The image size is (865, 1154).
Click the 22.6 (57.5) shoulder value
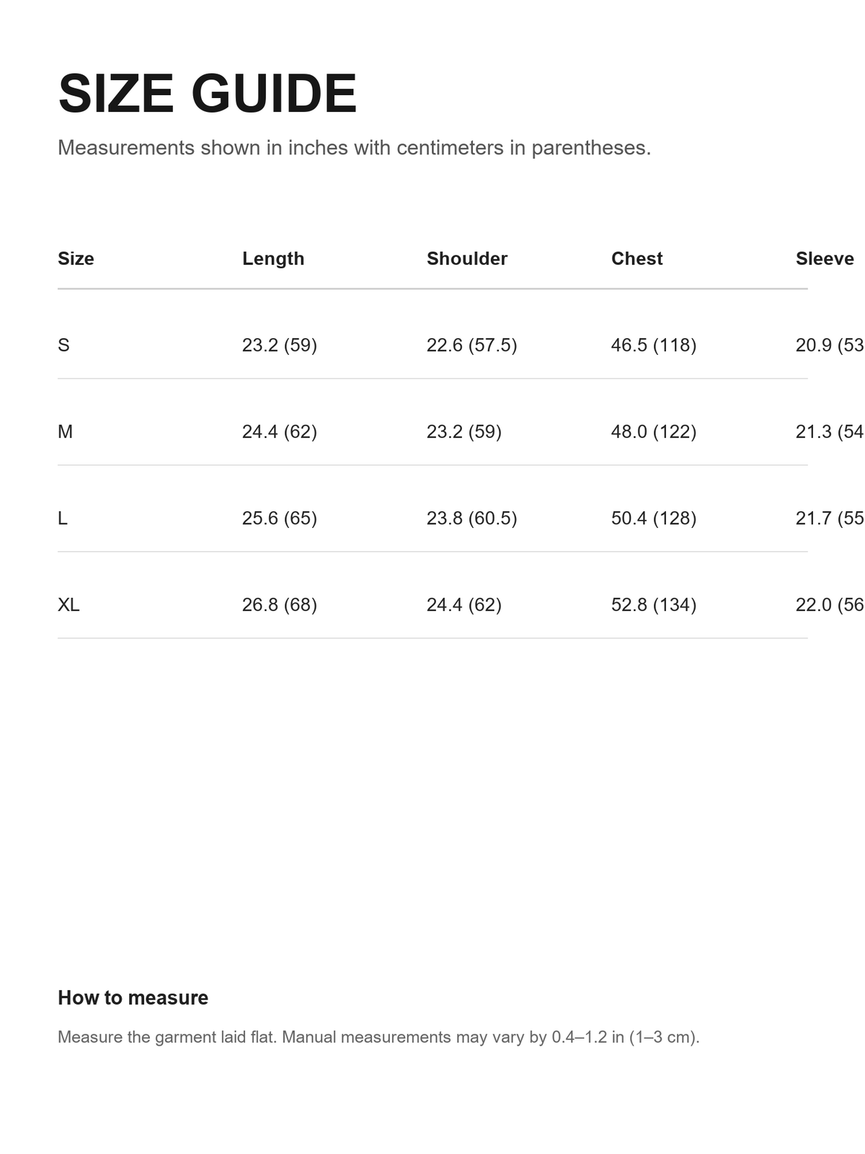[x=472, y=345]
